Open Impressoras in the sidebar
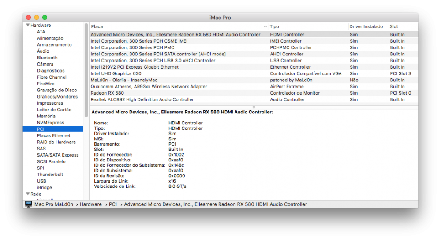Viewport: 441px width, 241px height. pyautogui.click(x=50, y=103)
